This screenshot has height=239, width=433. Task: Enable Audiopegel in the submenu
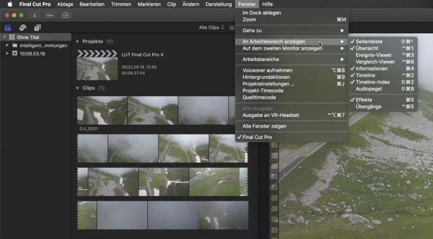383,89
